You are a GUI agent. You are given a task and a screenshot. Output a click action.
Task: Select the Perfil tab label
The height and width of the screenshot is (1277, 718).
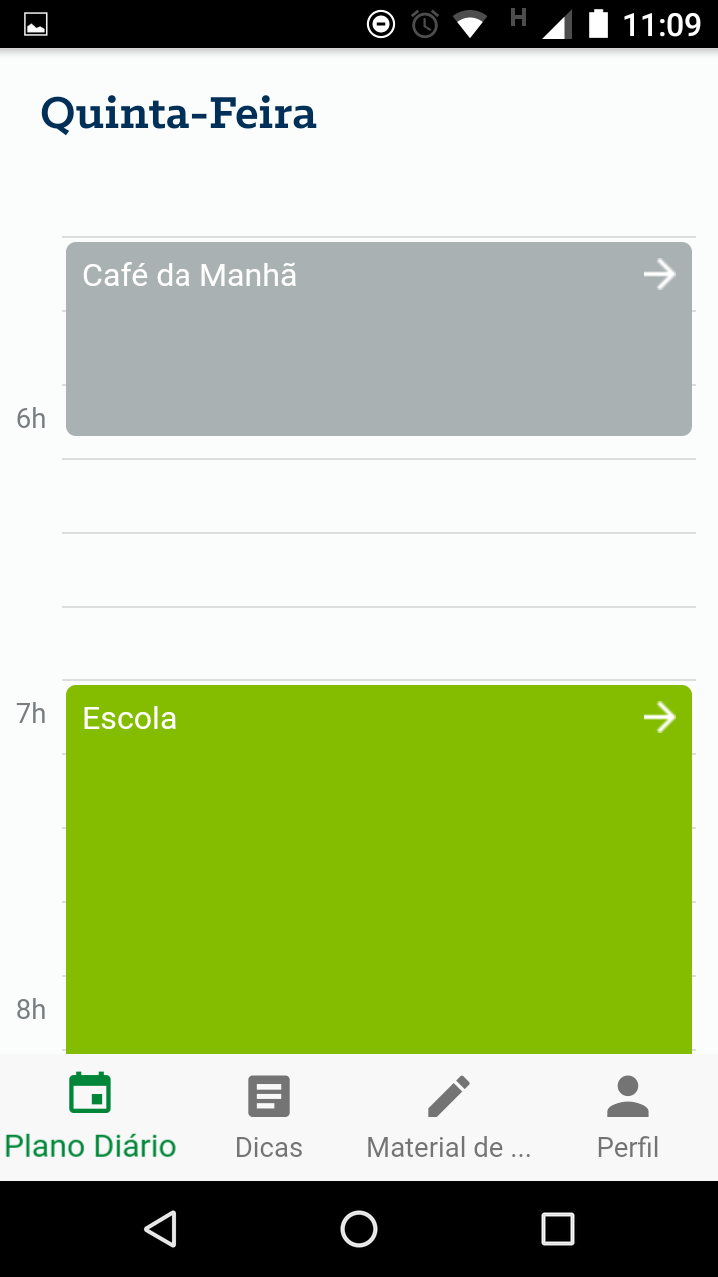point(628,1147)
